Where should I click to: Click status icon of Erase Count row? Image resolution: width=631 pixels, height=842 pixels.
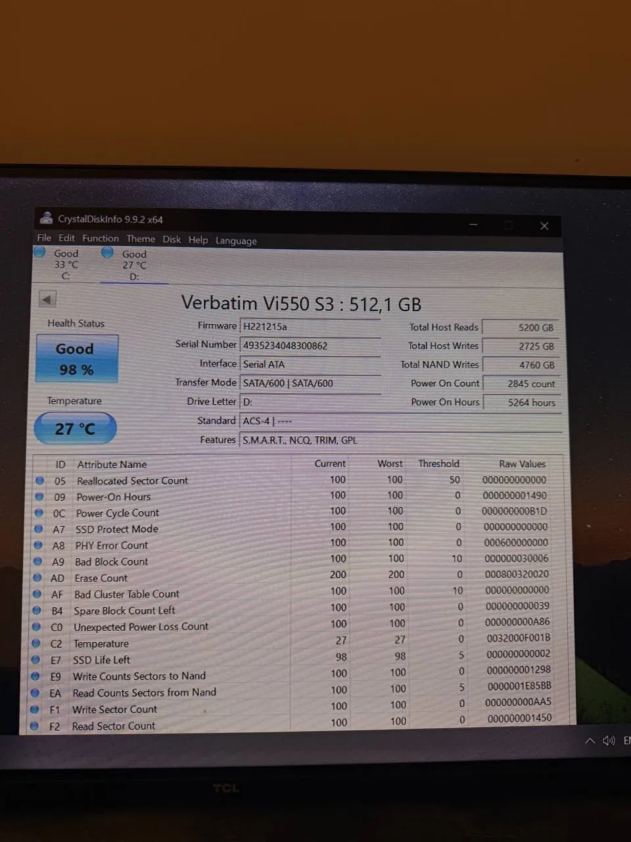click(37, 578)
